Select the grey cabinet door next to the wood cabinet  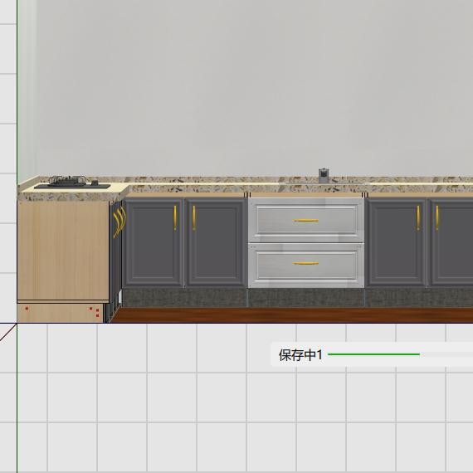pos(153,242)
